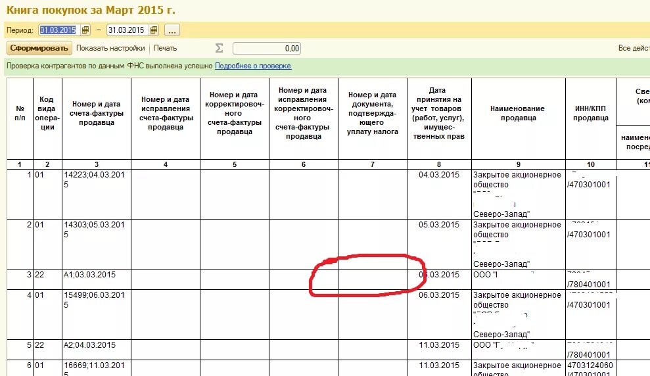This screenshot has height=376, width=650.
Task: Click operation code 22 in row 3
Action: pyautogui.click(x=39, y=275)
